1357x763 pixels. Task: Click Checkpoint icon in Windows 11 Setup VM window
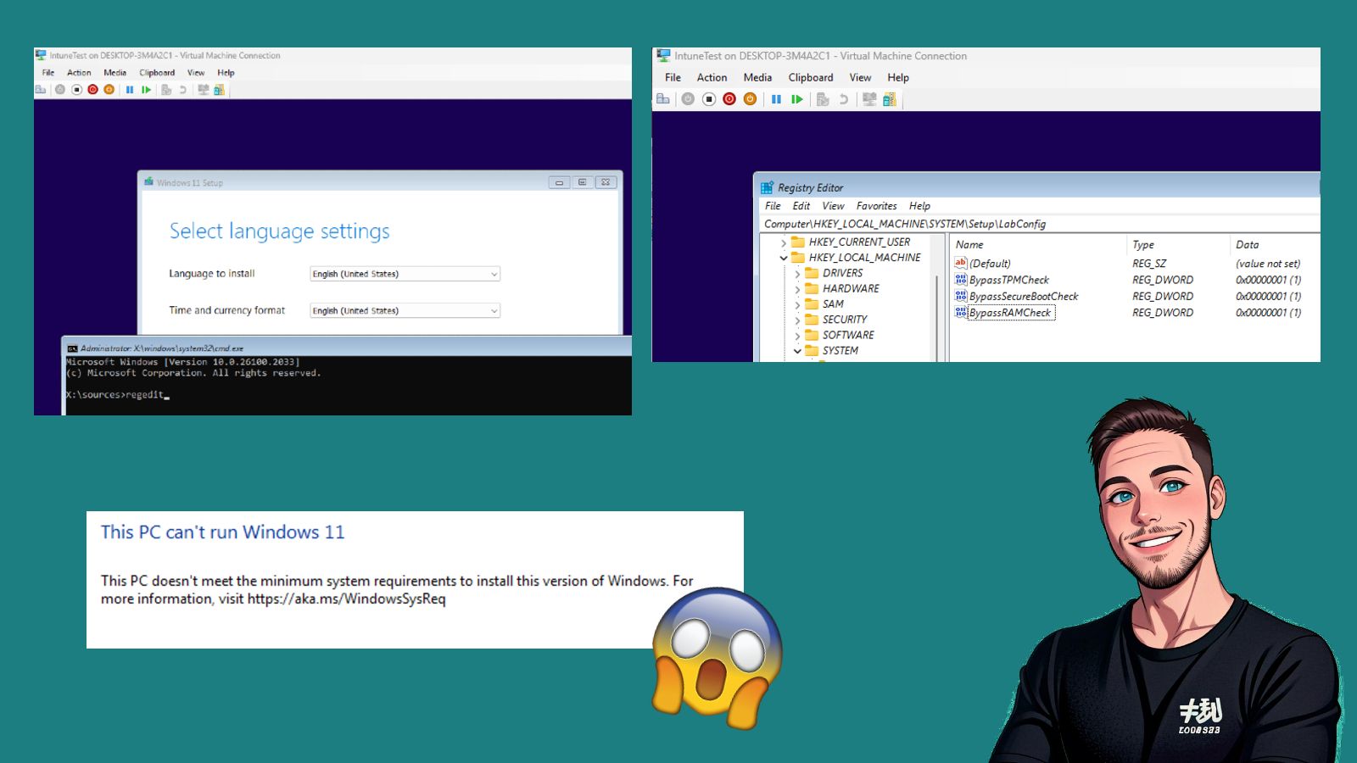pos(166,90)
